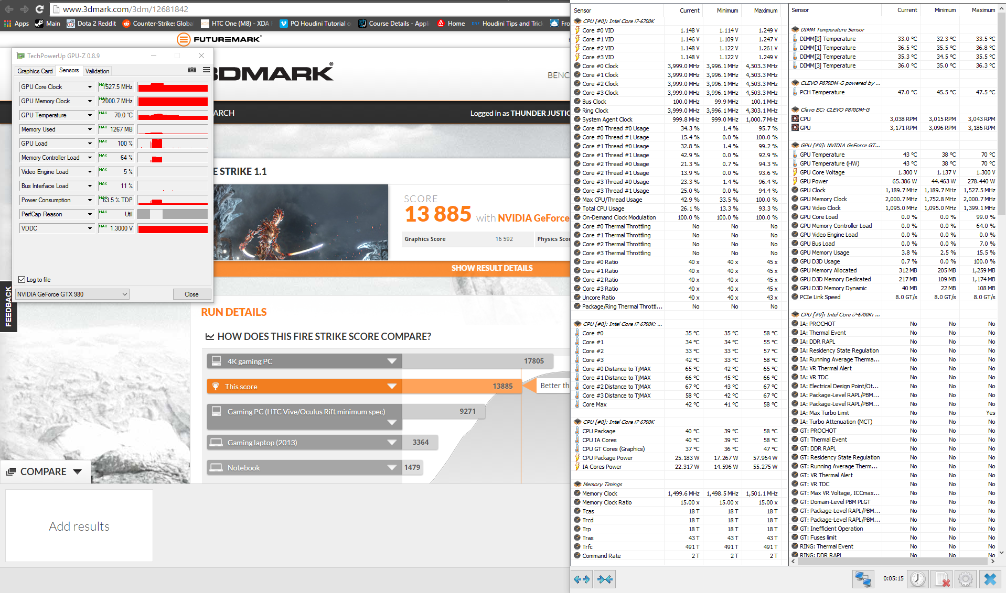Toggle the Log to file checkbox
The image size is (1006, 593).
(x=22, y=280)
